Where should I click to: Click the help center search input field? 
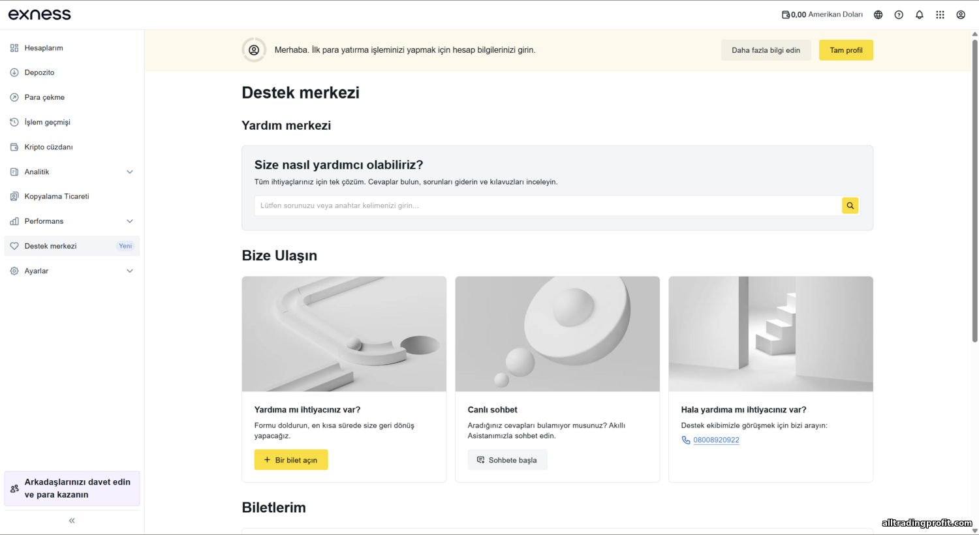pyautogui.click(x=548, y=206)
